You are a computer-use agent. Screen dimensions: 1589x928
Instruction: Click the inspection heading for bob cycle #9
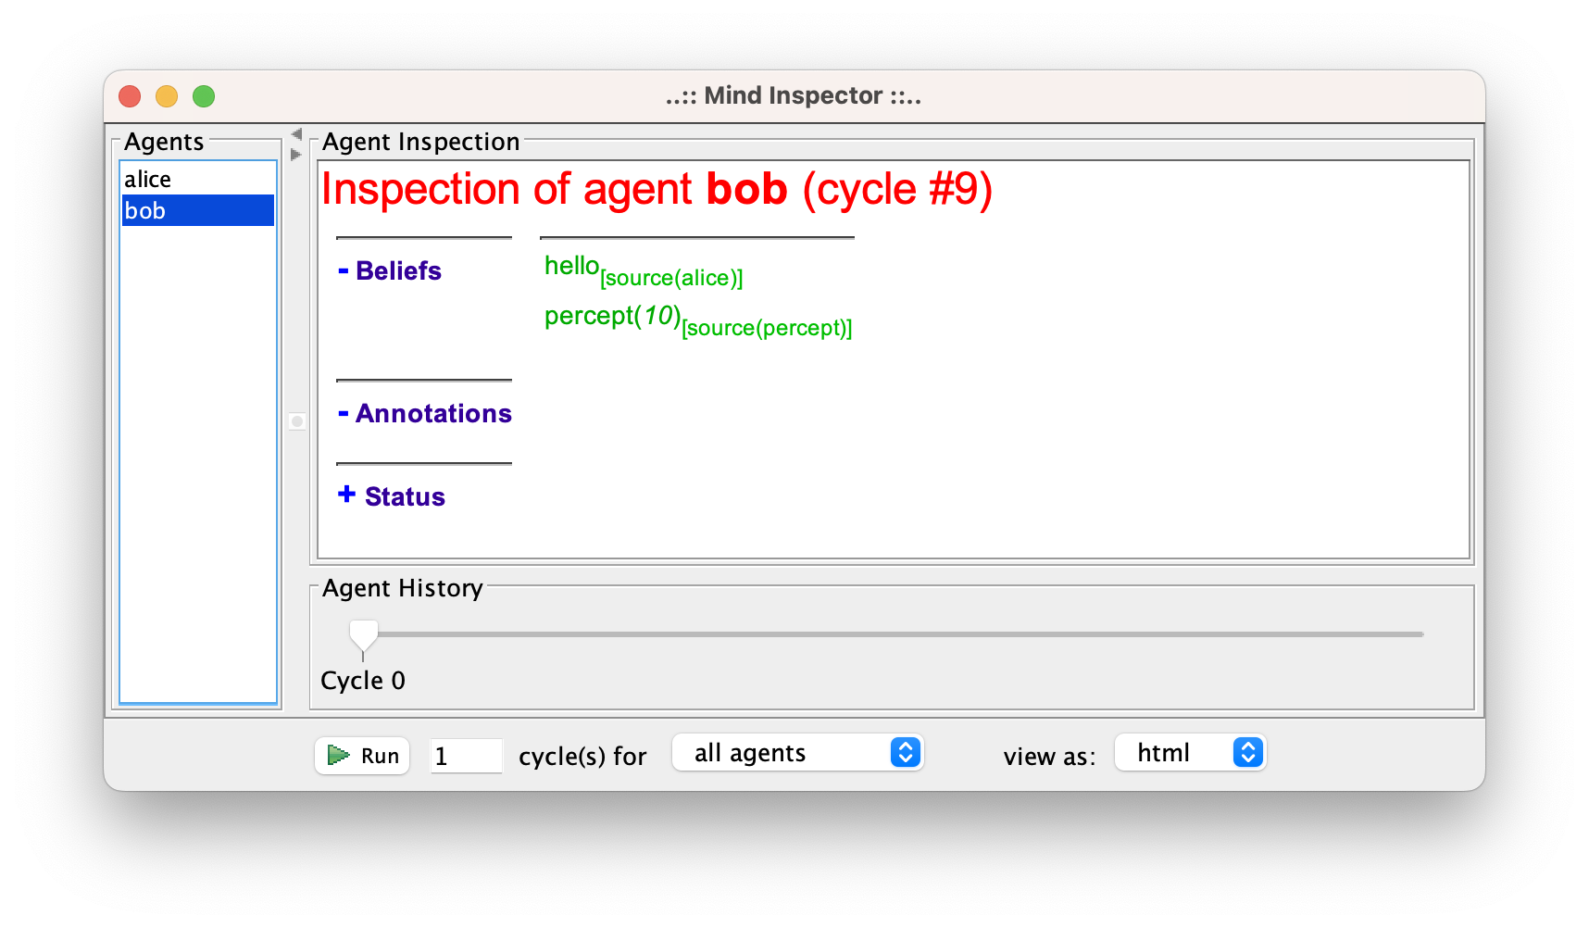657,190
